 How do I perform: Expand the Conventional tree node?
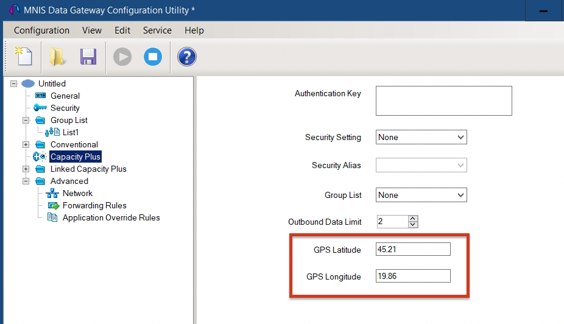coord(26,144)
